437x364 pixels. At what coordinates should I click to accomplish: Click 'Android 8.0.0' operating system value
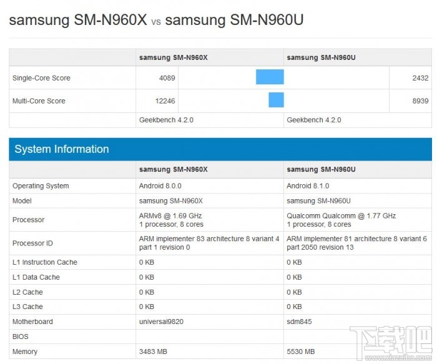[x=160, y=186]
